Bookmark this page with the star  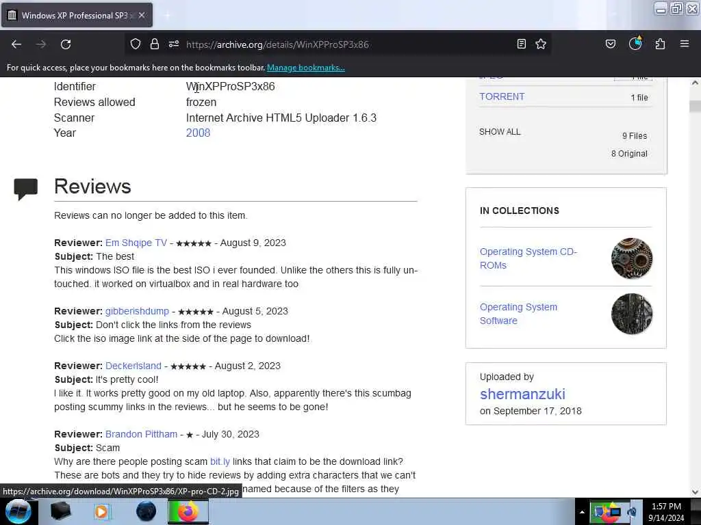click(541, 44)
